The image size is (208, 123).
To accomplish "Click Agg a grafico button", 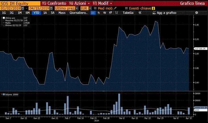I will (164, 13).
